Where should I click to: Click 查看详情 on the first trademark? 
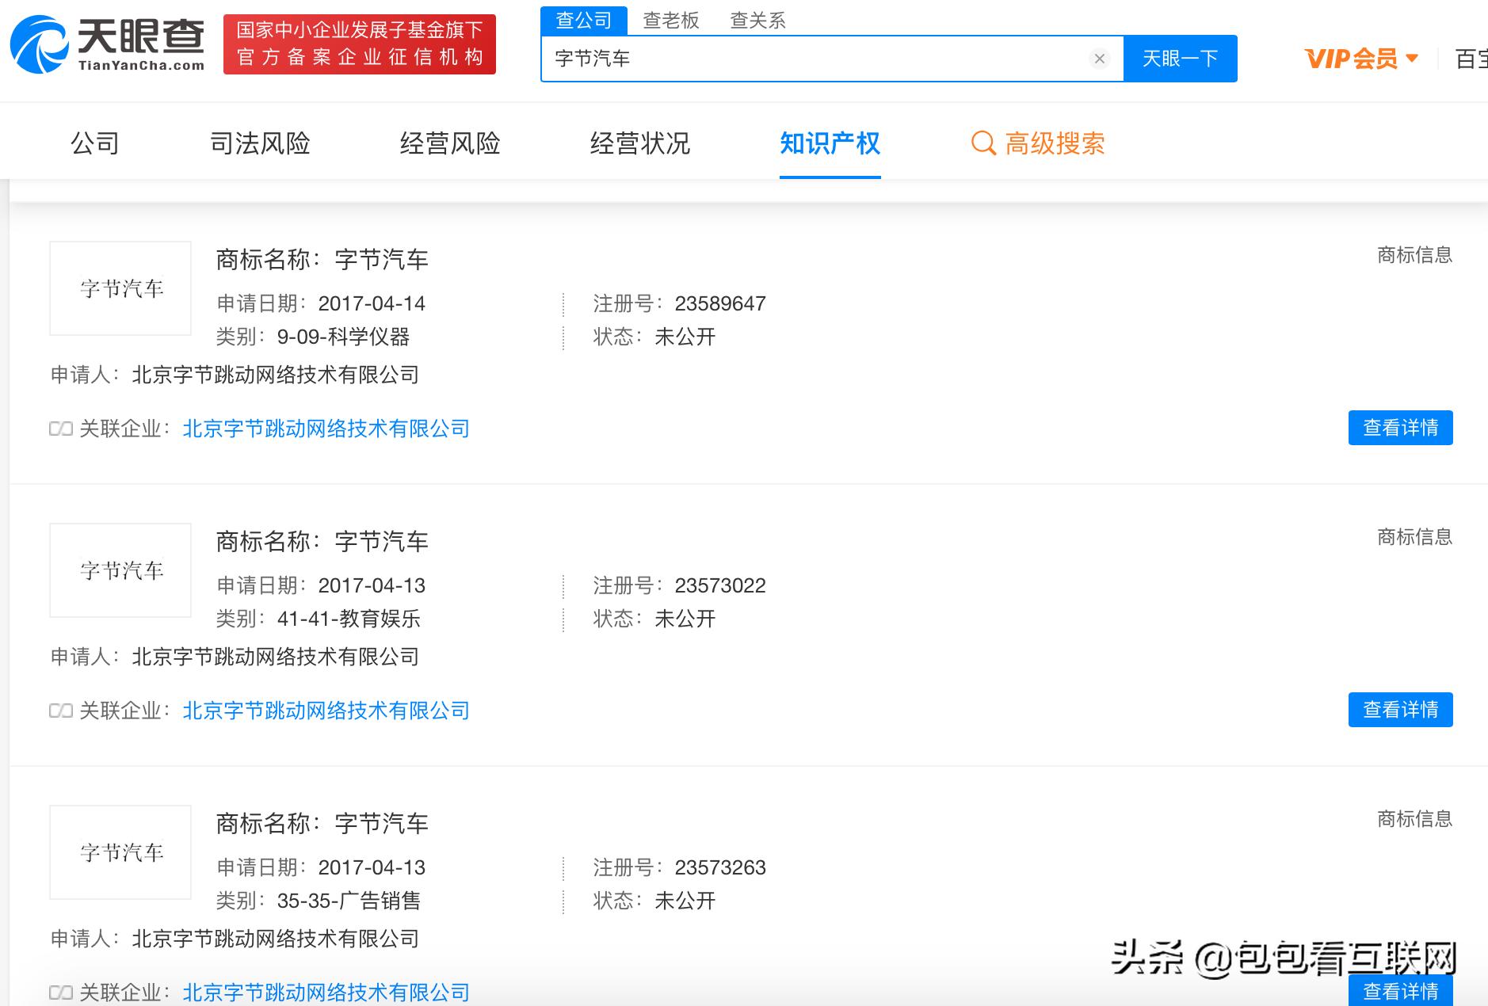click(x=1399, y=428)
